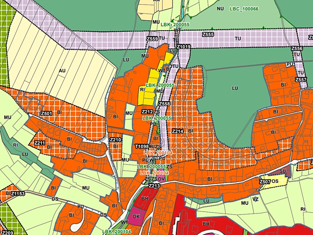Click the Z501 zone label
Screen dimensions: 313x235
46,114
